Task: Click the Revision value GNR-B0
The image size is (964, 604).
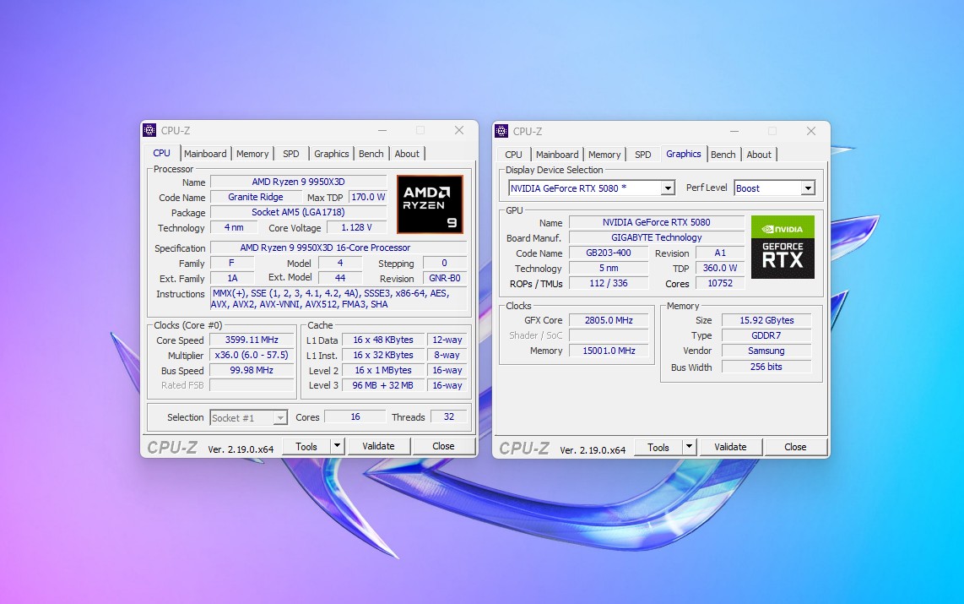Action: pyautogui.click(x=445, y=278)
